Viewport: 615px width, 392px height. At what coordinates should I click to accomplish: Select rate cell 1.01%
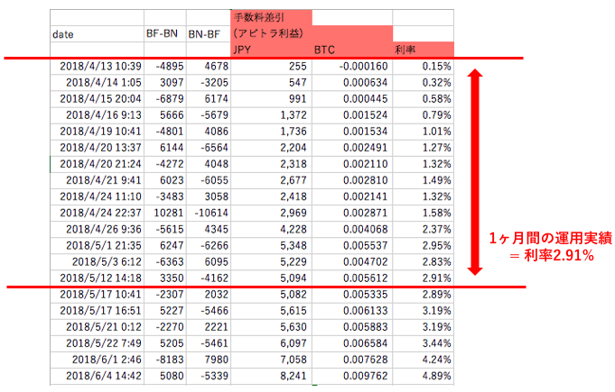click(x=424, y=132)
